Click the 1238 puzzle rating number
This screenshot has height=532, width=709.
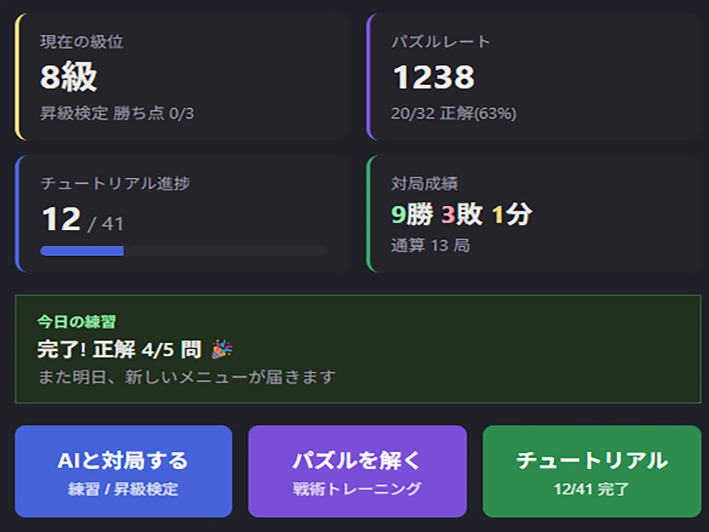pos(434,77)
